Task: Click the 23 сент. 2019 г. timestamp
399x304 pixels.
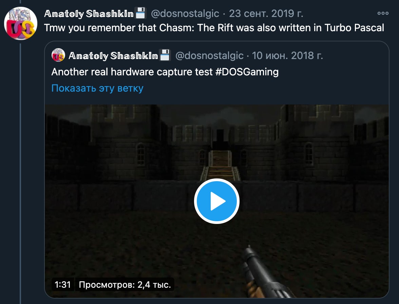Action: (x=266, y=14)
